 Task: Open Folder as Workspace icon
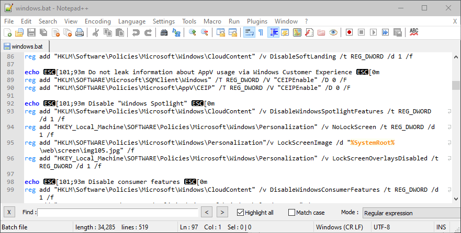pyautogui.click(x=321, y=32)
